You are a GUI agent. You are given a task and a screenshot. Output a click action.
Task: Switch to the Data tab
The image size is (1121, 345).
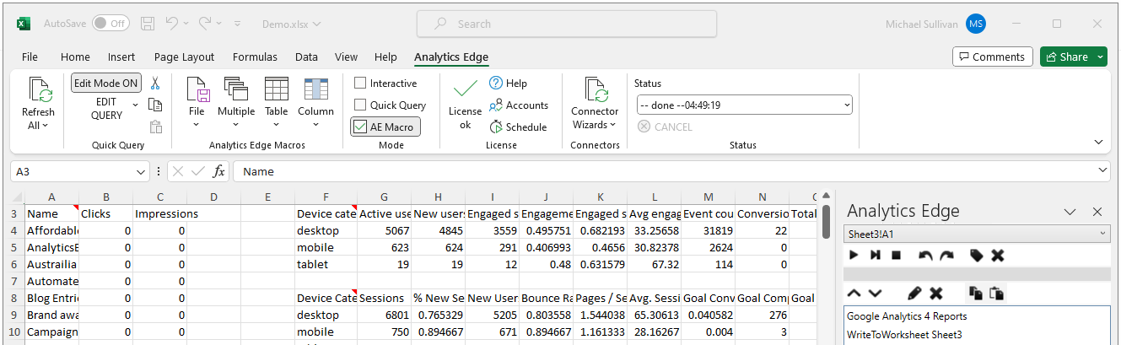(x=306, y=57)
